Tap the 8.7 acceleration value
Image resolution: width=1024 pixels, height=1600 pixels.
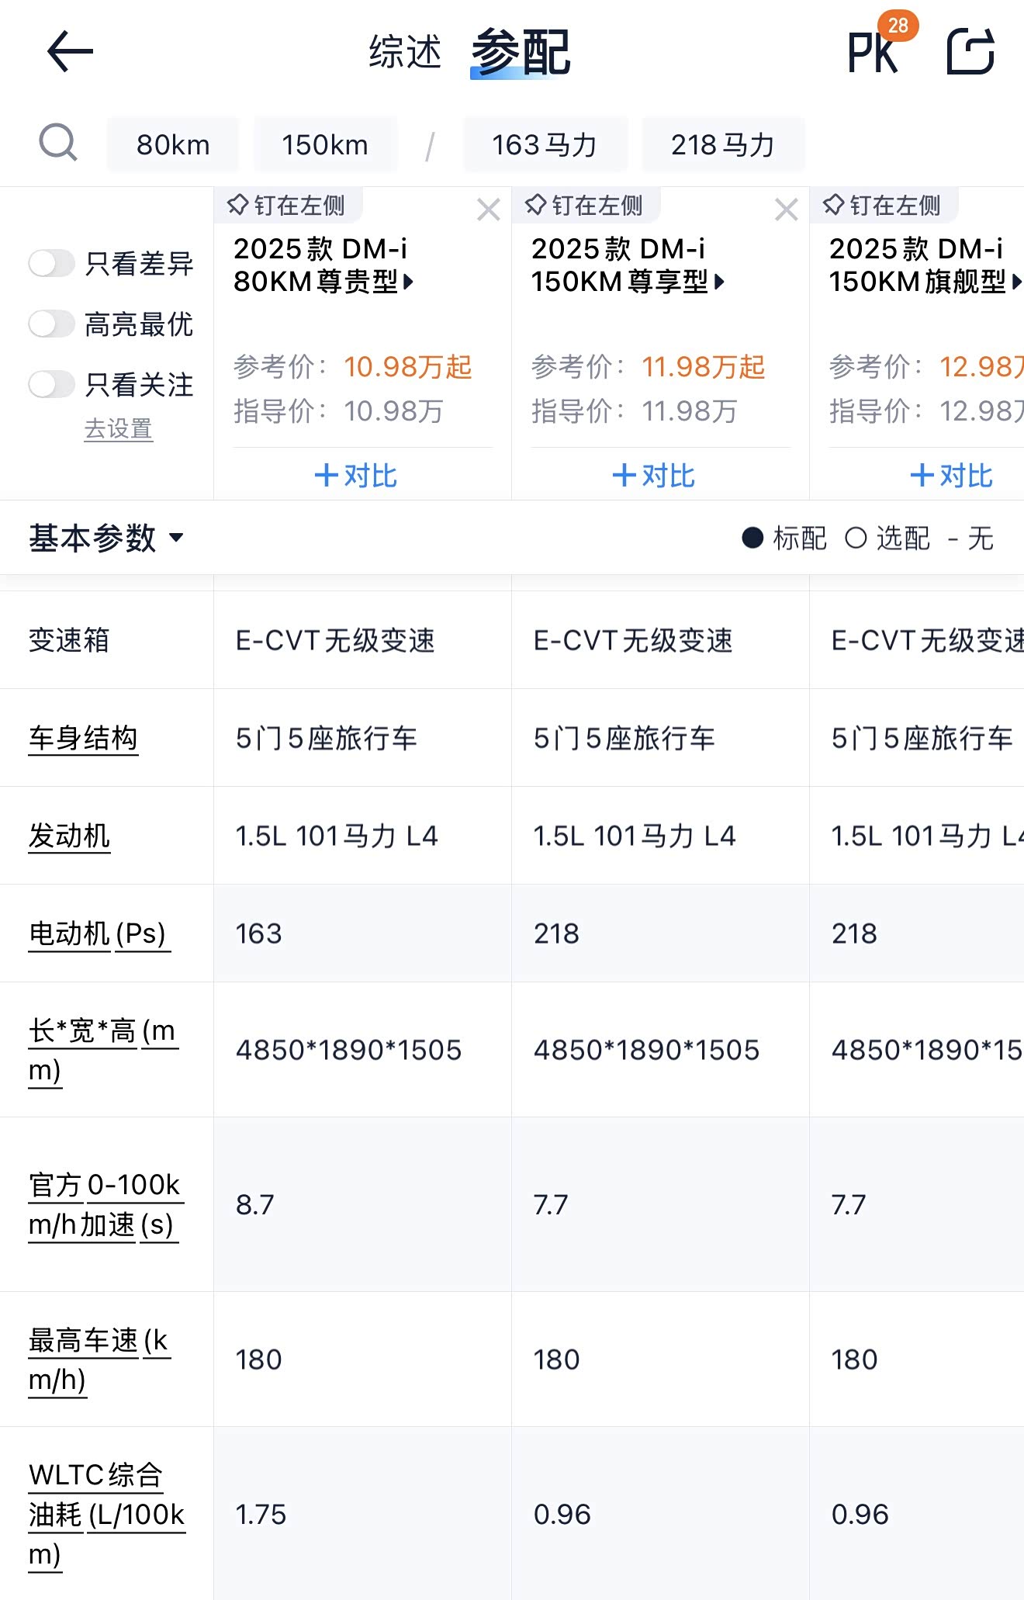click(x=255, y=1205)
